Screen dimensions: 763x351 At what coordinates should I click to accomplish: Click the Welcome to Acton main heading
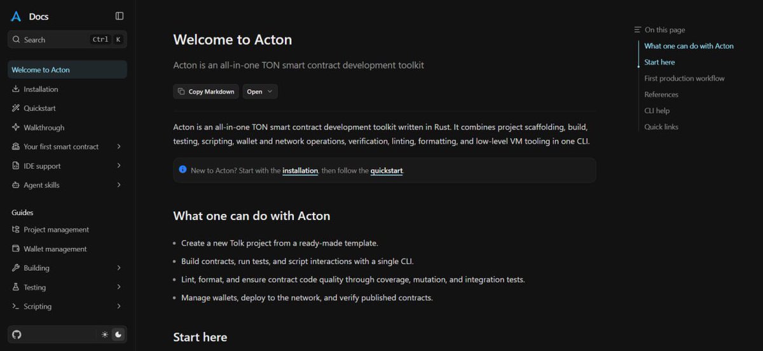[x=233, y=39]
